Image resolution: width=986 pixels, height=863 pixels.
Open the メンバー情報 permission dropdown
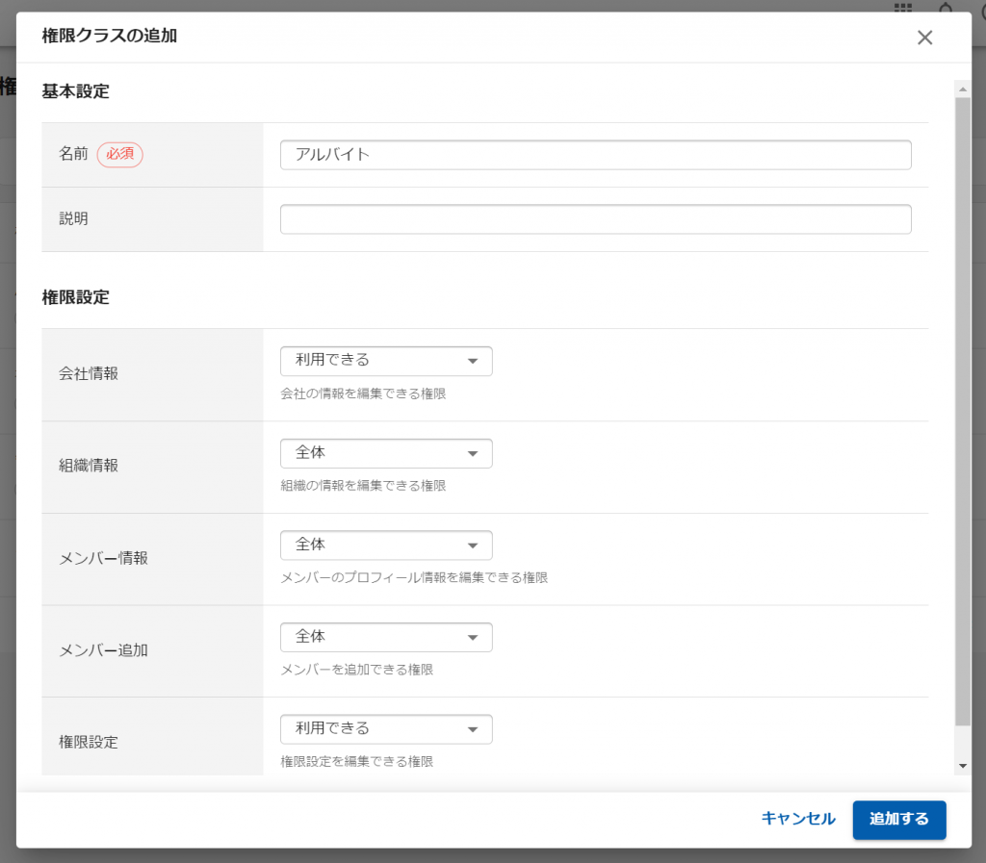pyautogui.click(x=386, y=546)
